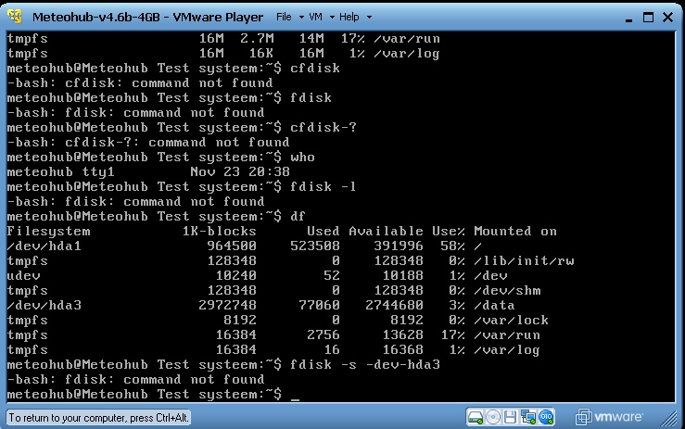Open the VM menu
Viewport: 685px width, 429px height.
point(315,17)
